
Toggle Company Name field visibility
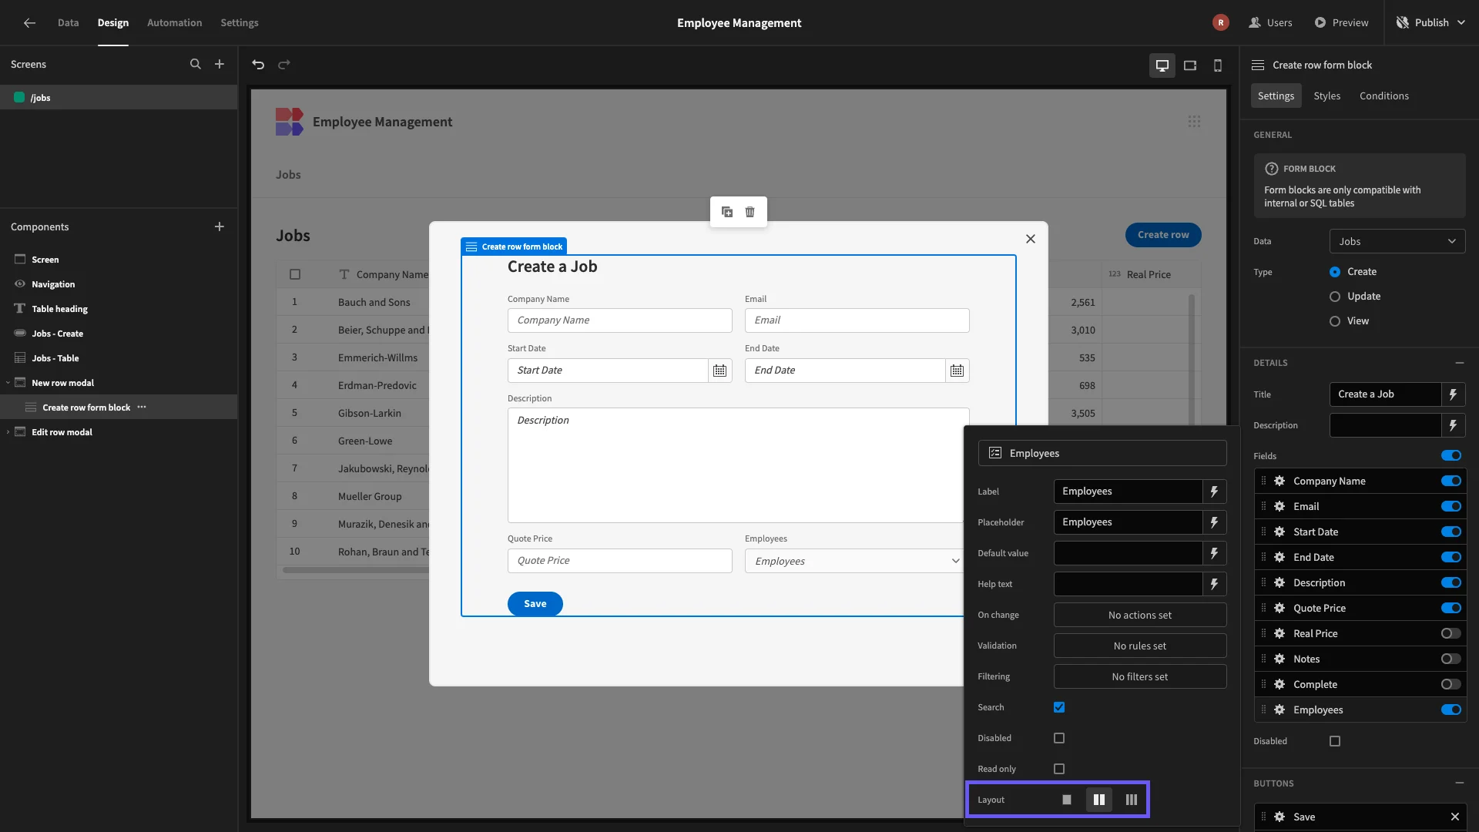click(1451, 481)
